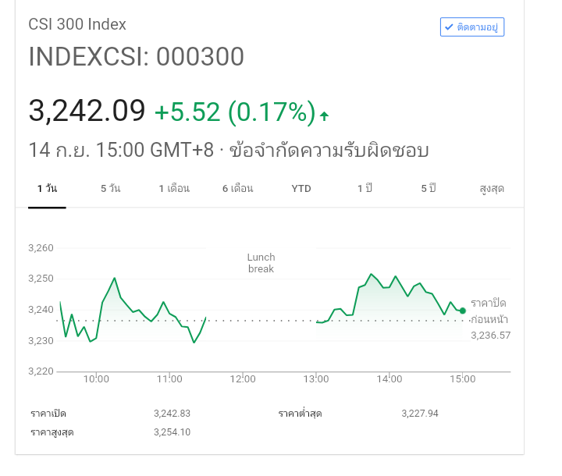Select the 1 วัน range tab
562x476 pixels.
47,189
